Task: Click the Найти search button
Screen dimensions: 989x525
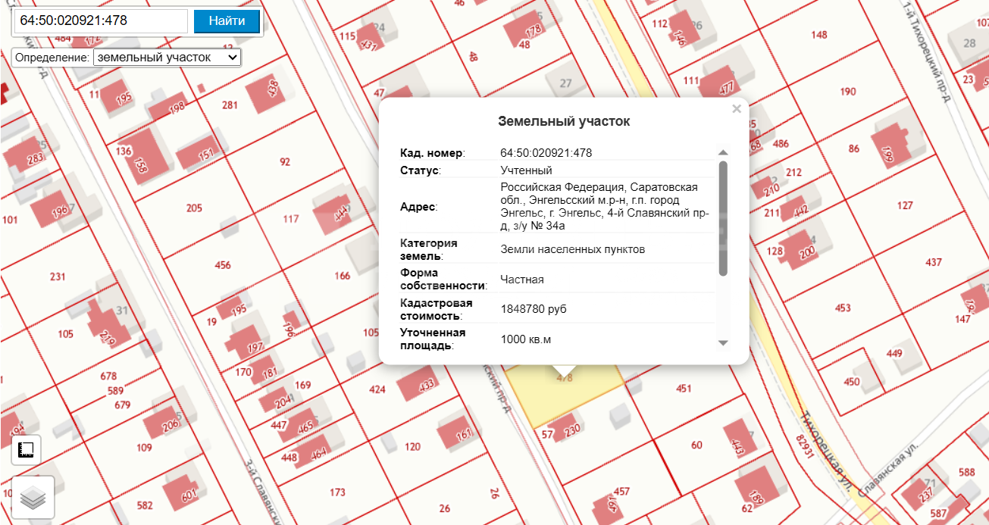Action: click(x=227, y=21)
